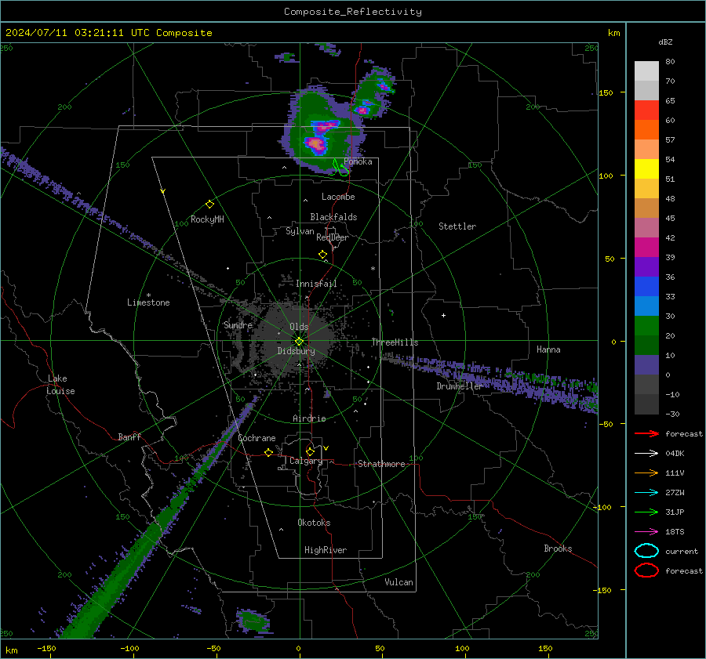706x659 pixels.
Task: Click the word current in legend
Action: click(x=682, y=551)
